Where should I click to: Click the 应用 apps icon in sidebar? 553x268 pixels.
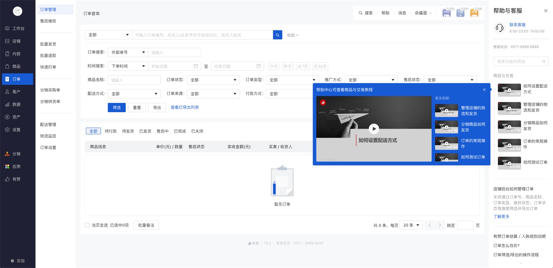coord(7,166)
